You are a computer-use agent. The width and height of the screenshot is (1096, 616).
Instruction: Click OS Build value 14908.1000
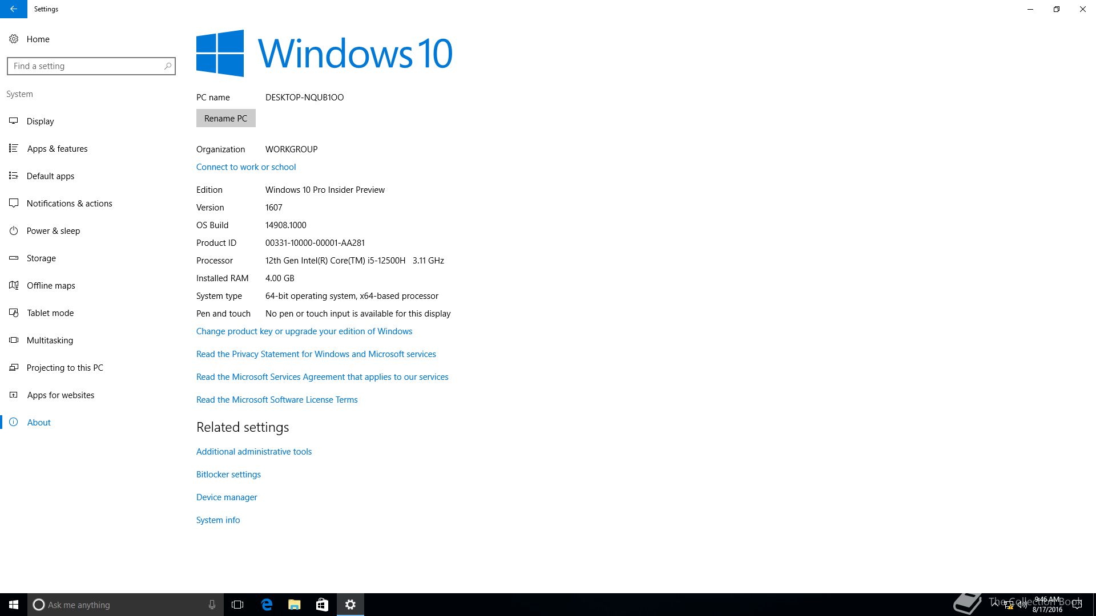(x=286, y=225)
